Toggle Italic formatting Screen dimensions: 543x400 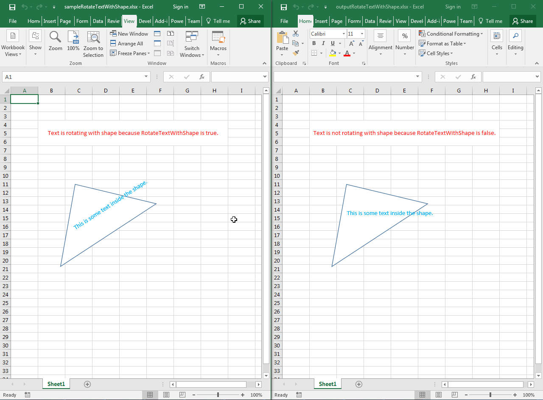point(323,44)
